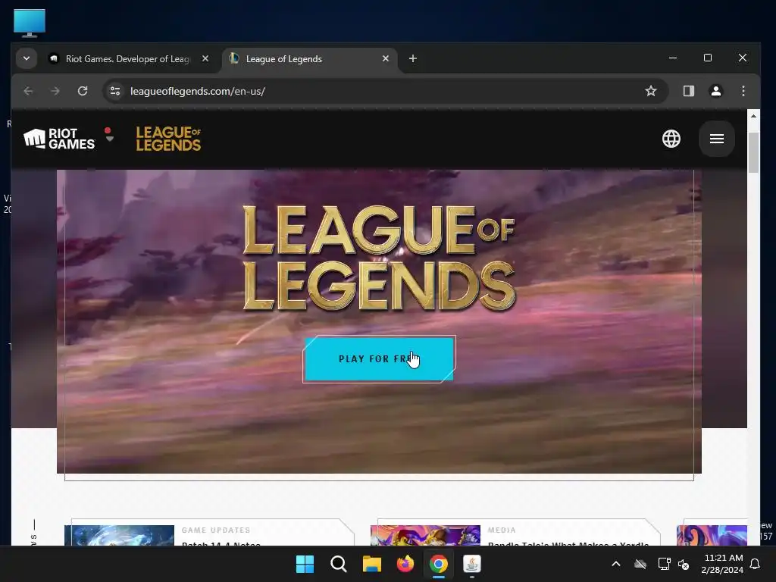
Task: Open the language globe selector
Action: pos(671,139)
